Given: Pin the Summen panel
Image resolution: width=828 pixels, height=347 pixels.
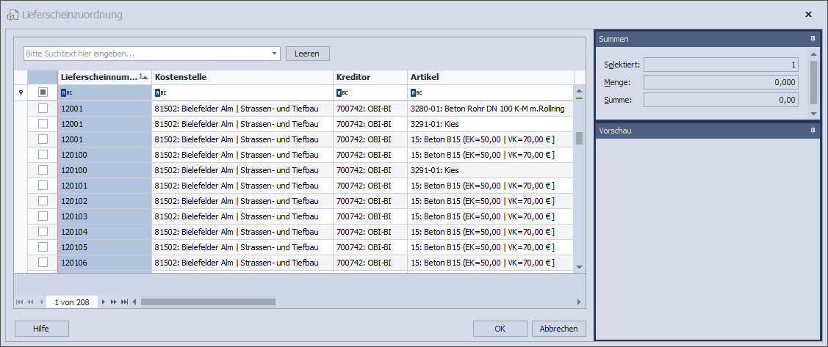Looking at the screenshot, I should (x=813, y=38).
